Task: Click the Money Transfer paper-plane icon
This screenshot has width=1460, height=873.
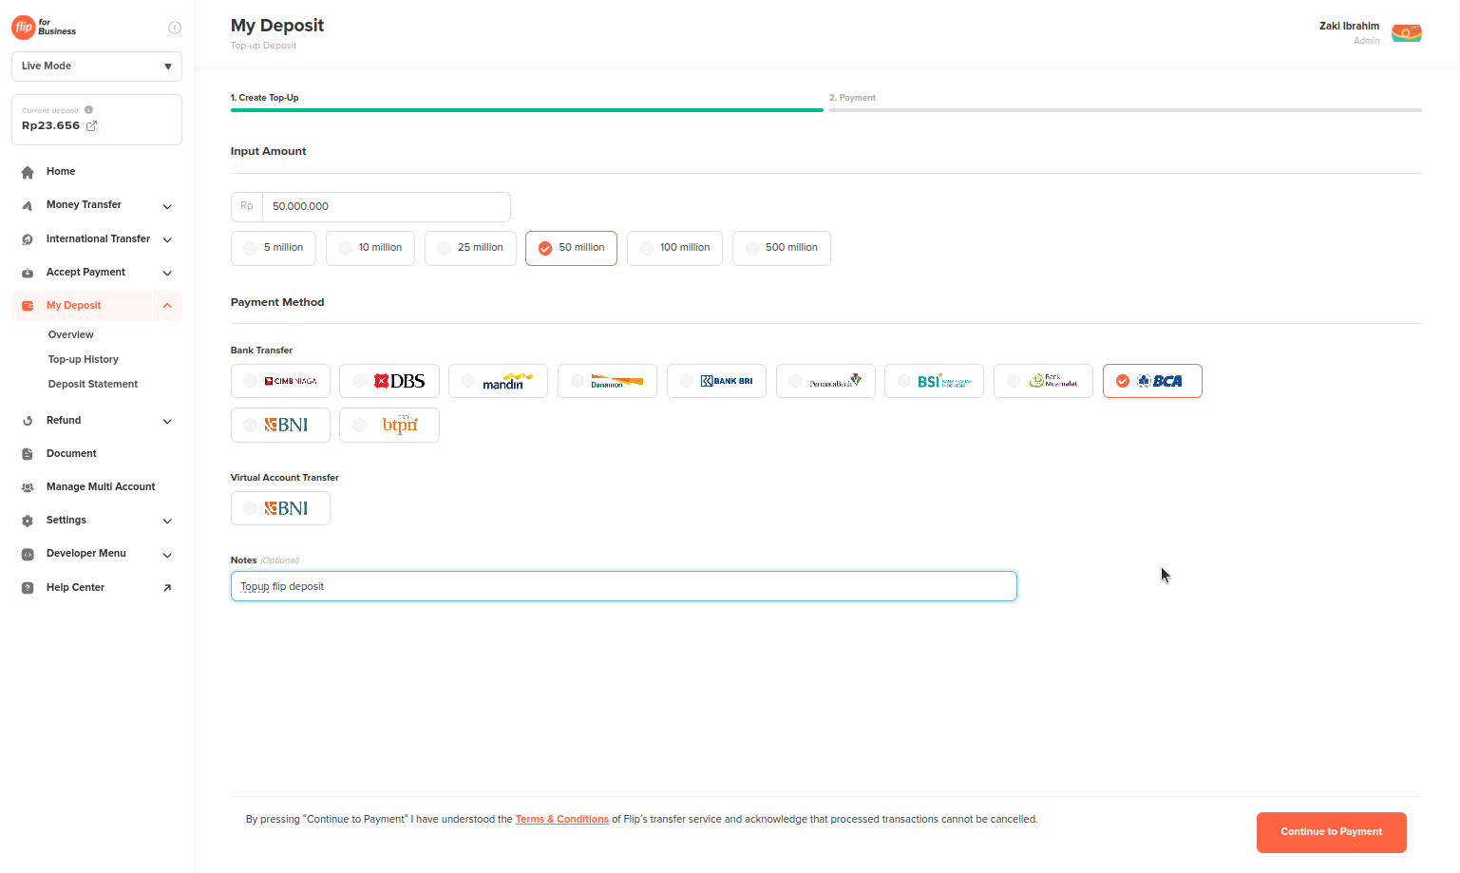Action: (x=28, y=204)
